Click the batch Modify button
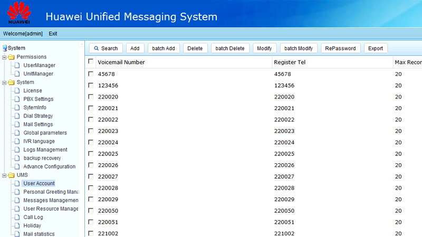This screenshot has width=422, height=237. pos(299,48)
